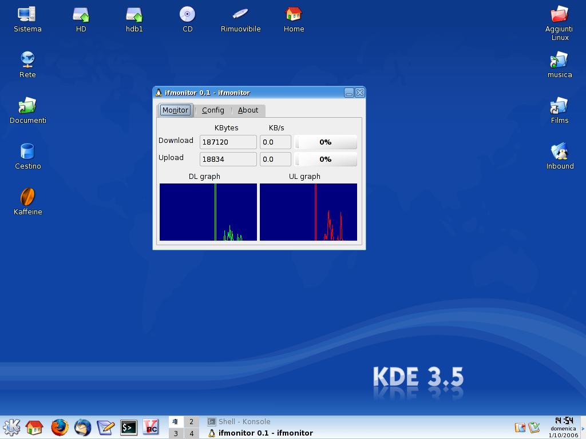Click the green DL graph area
The width and height of the screenshot is (586, 439).
click(x=208, y=211)
